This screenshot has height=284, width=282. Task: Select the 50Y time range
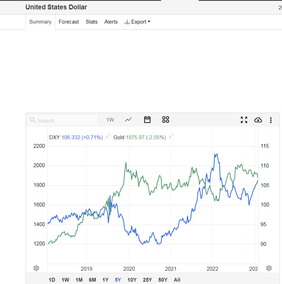[163, 280]
